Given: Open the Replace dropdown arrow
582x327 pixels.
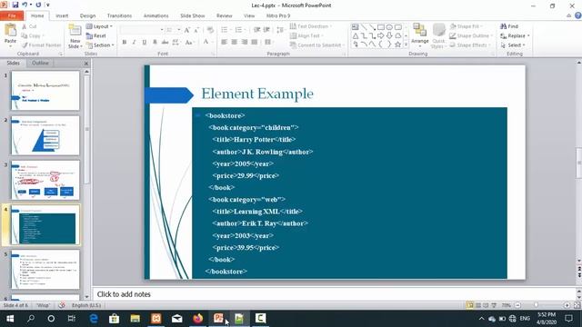Looking at the screenshot, I should (x=528, y=35).
